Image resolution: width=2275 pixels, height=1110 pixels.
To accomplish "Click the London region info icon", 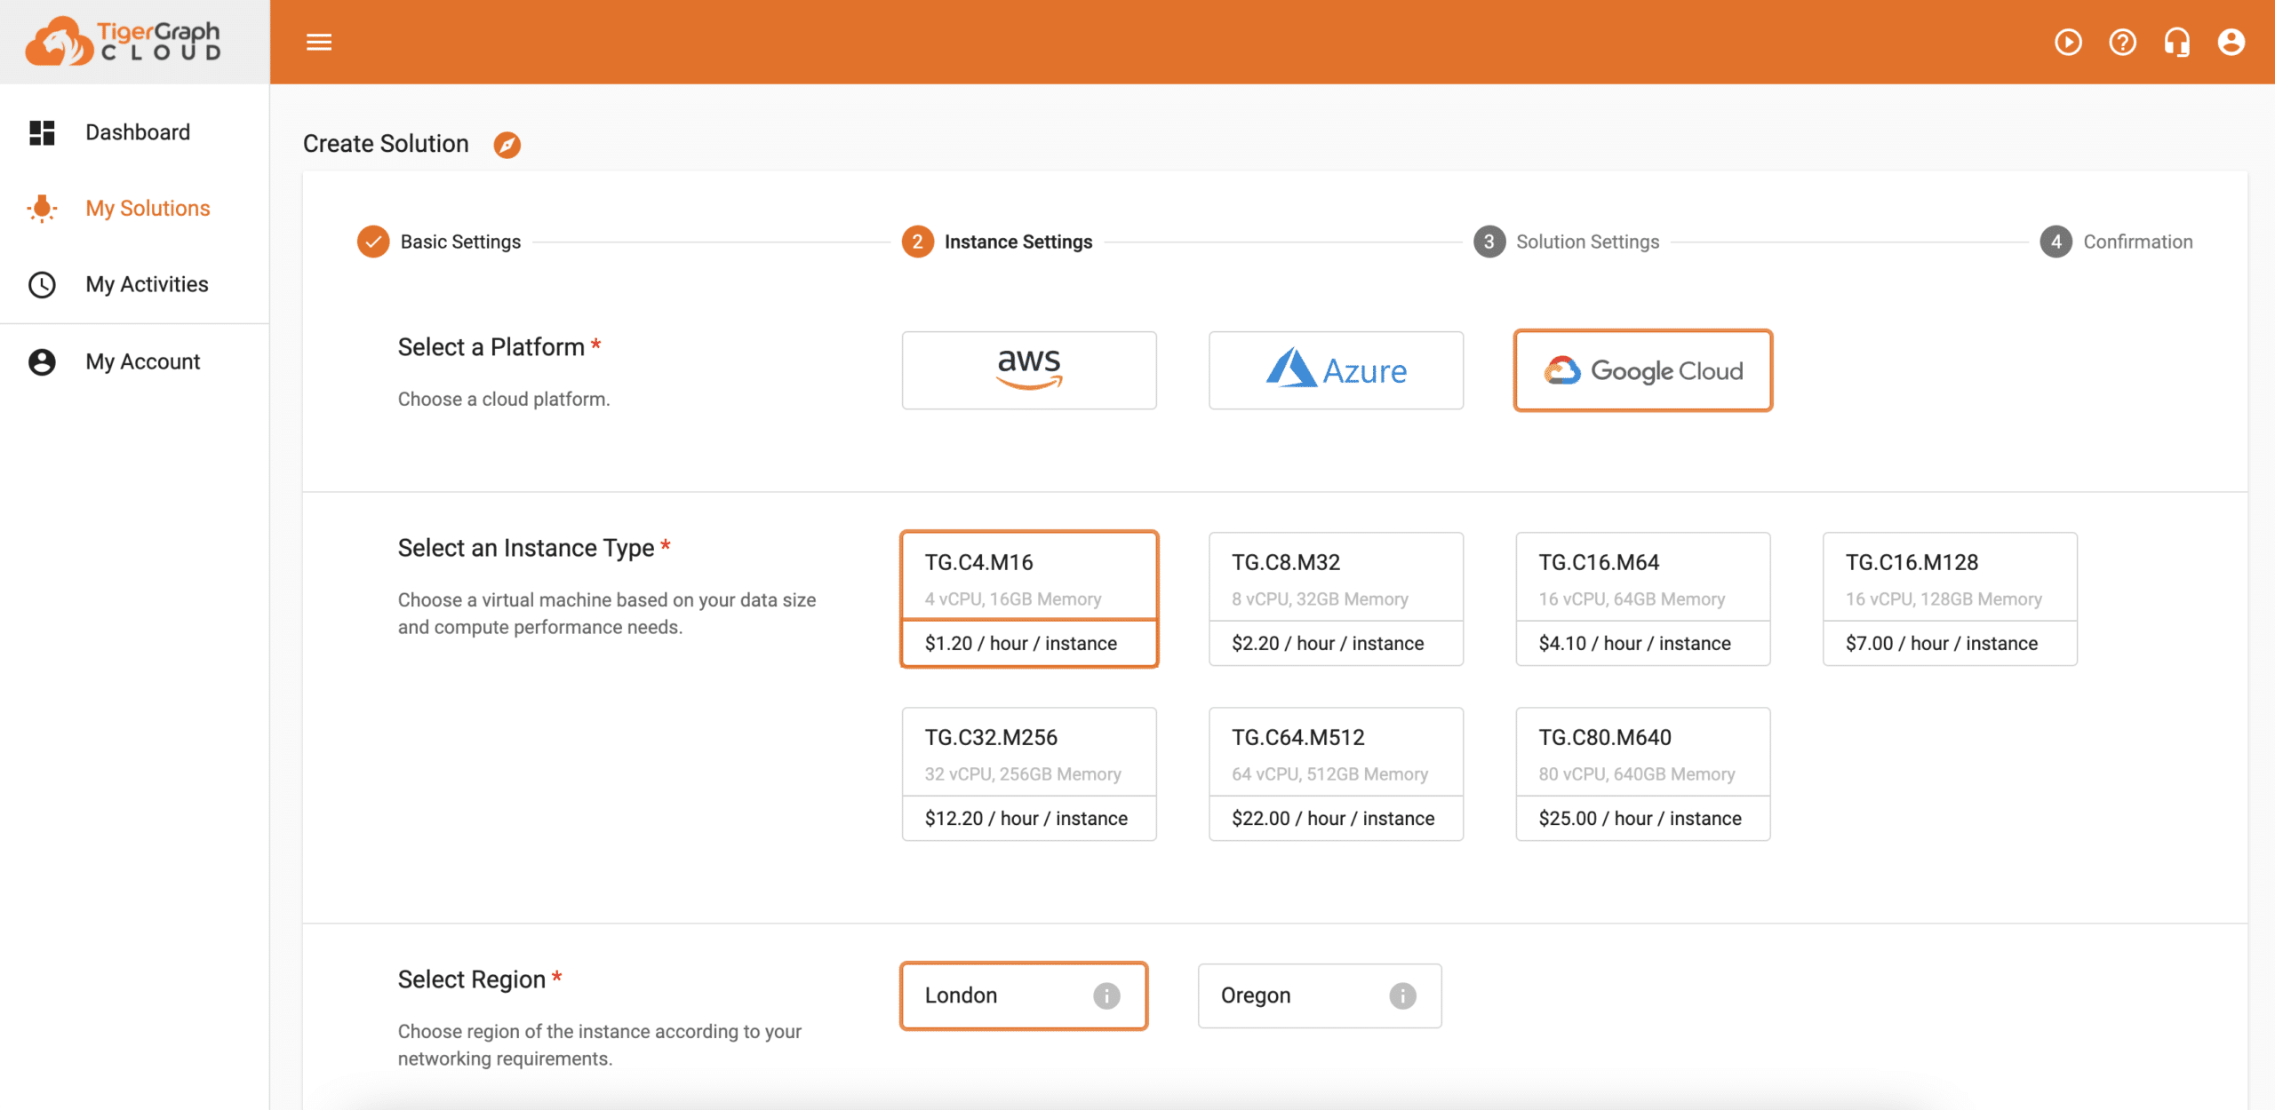I will [x=1106, y=995].
